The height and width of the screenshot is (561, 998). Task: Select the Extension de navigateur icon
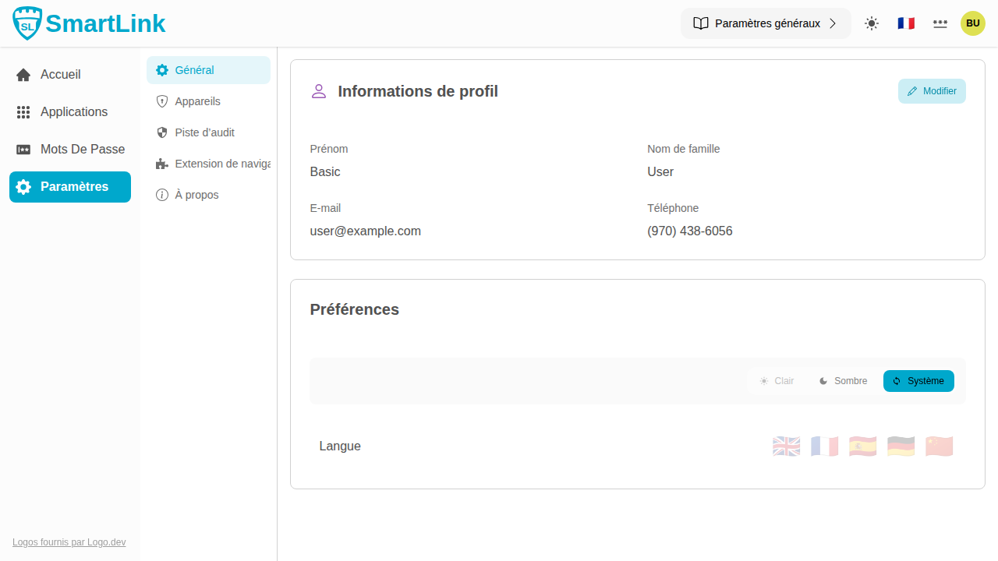[x=161, y=164]
